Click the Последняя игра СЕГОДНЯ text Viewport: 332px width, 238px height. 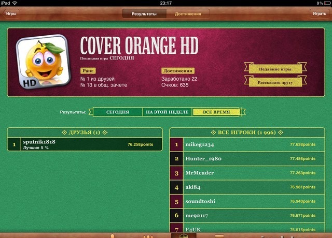click(107, 58)
